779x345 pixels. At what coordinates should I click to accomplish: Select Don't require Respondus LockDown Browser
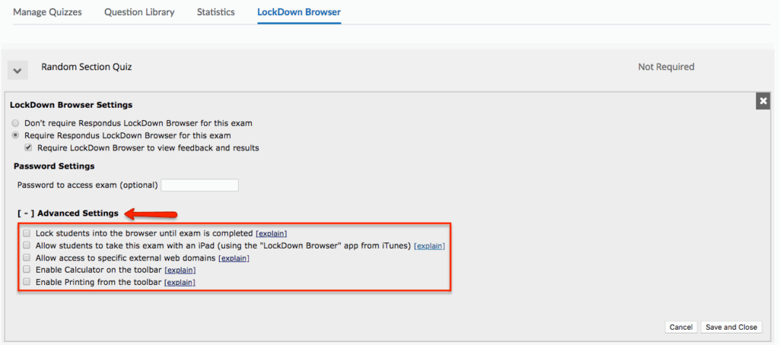tap(15, 123)
